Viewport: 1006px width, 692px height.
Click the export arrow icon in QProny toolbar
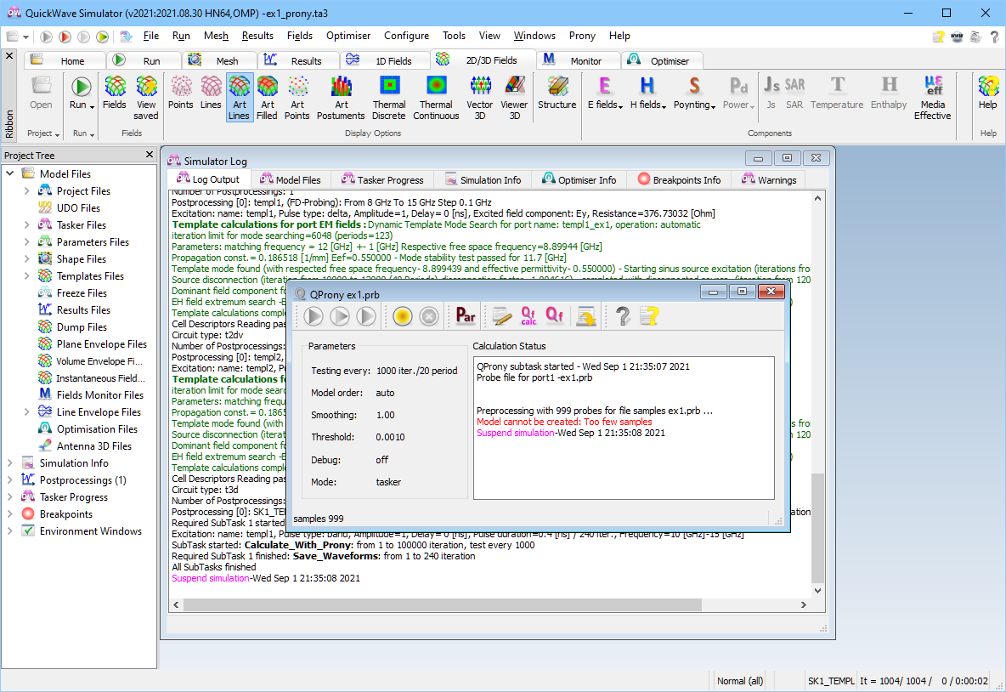[585, 316]
